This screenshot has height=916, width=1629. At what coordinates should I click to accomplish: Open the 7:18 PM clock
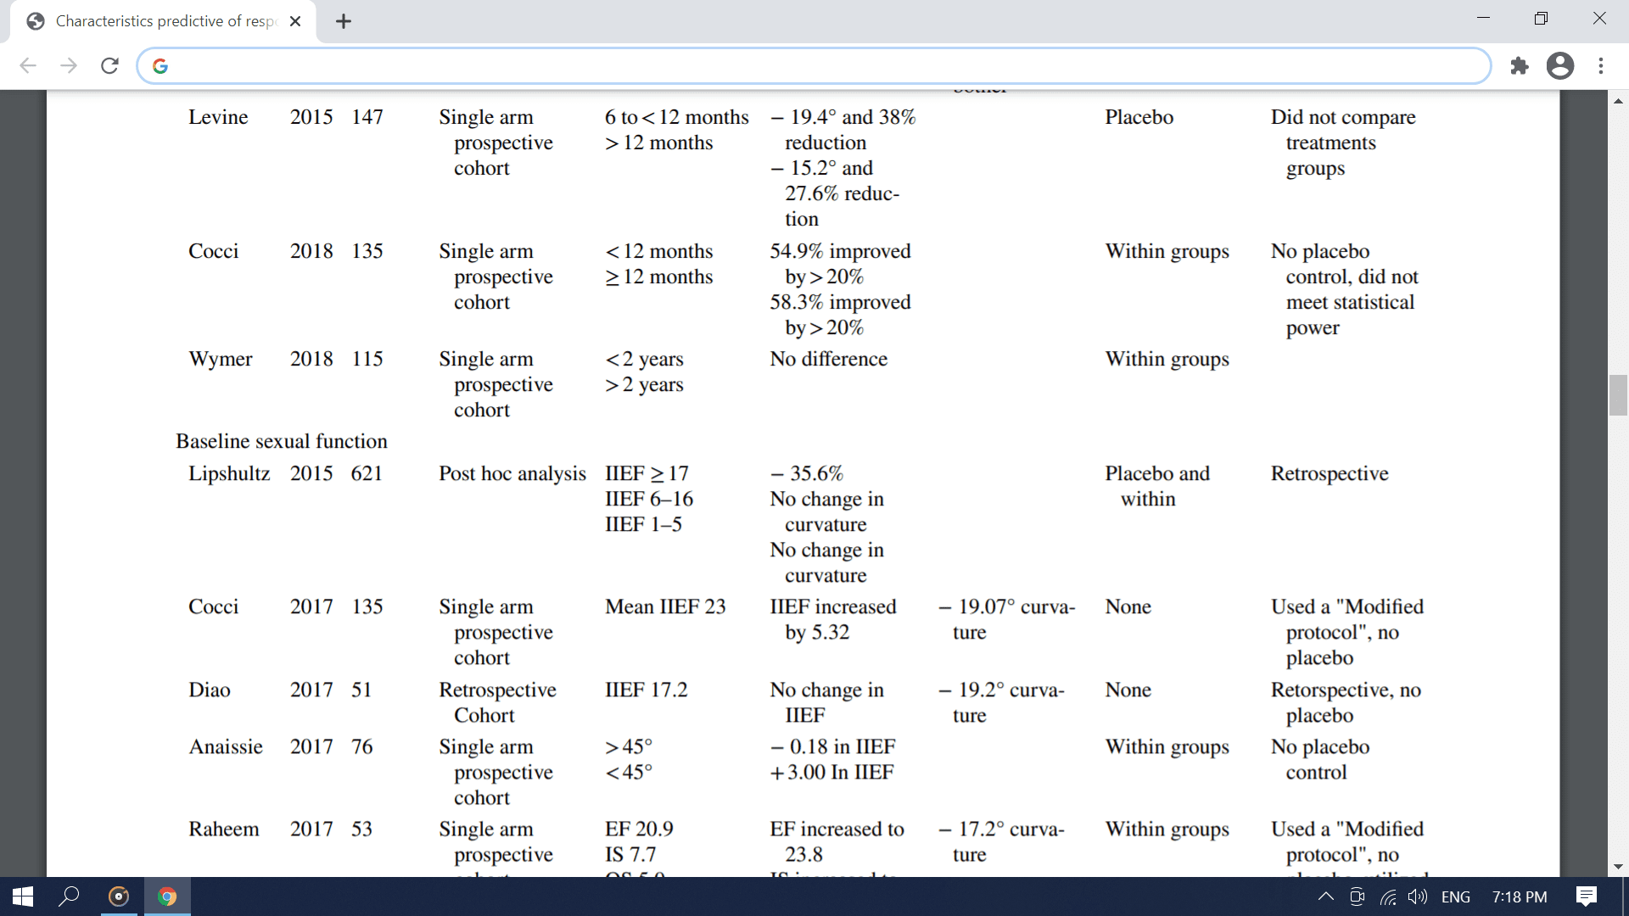(1520, 897)
